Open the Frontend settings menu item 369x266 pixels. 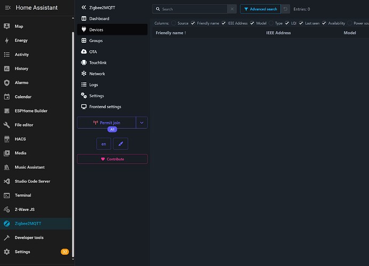pyautogui.click(x=112, y=107)
